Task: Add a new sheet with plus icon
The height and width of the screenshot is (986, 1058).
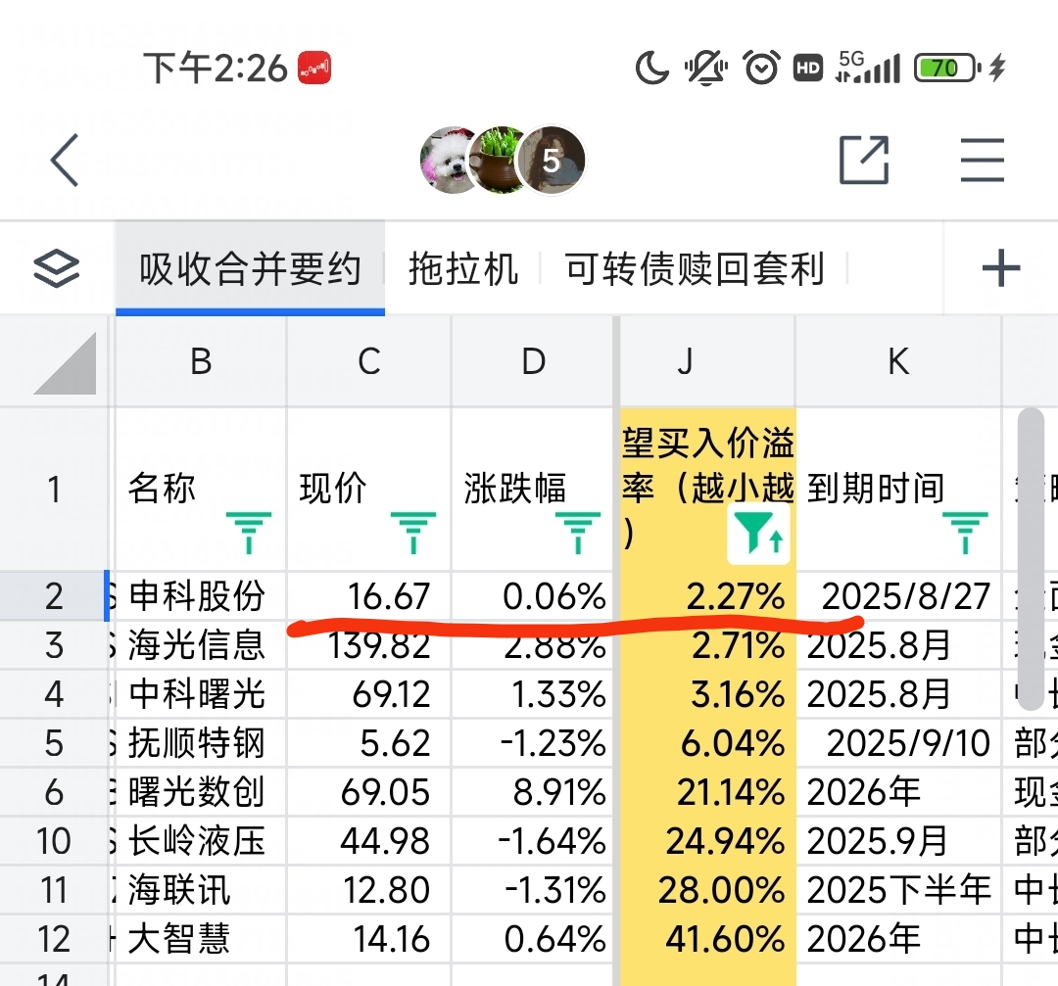Action: (1000, 267)
